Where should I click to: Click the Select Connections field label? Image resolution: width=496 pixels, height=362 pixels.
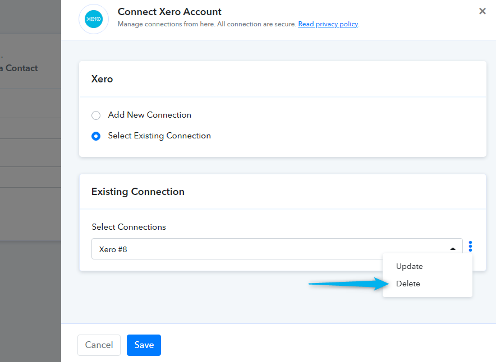(x=129, y=227)
